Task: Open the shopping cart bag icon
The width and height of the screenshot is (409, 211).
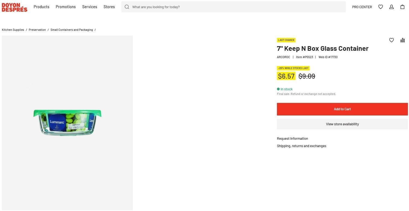Action: coord(402,7)
